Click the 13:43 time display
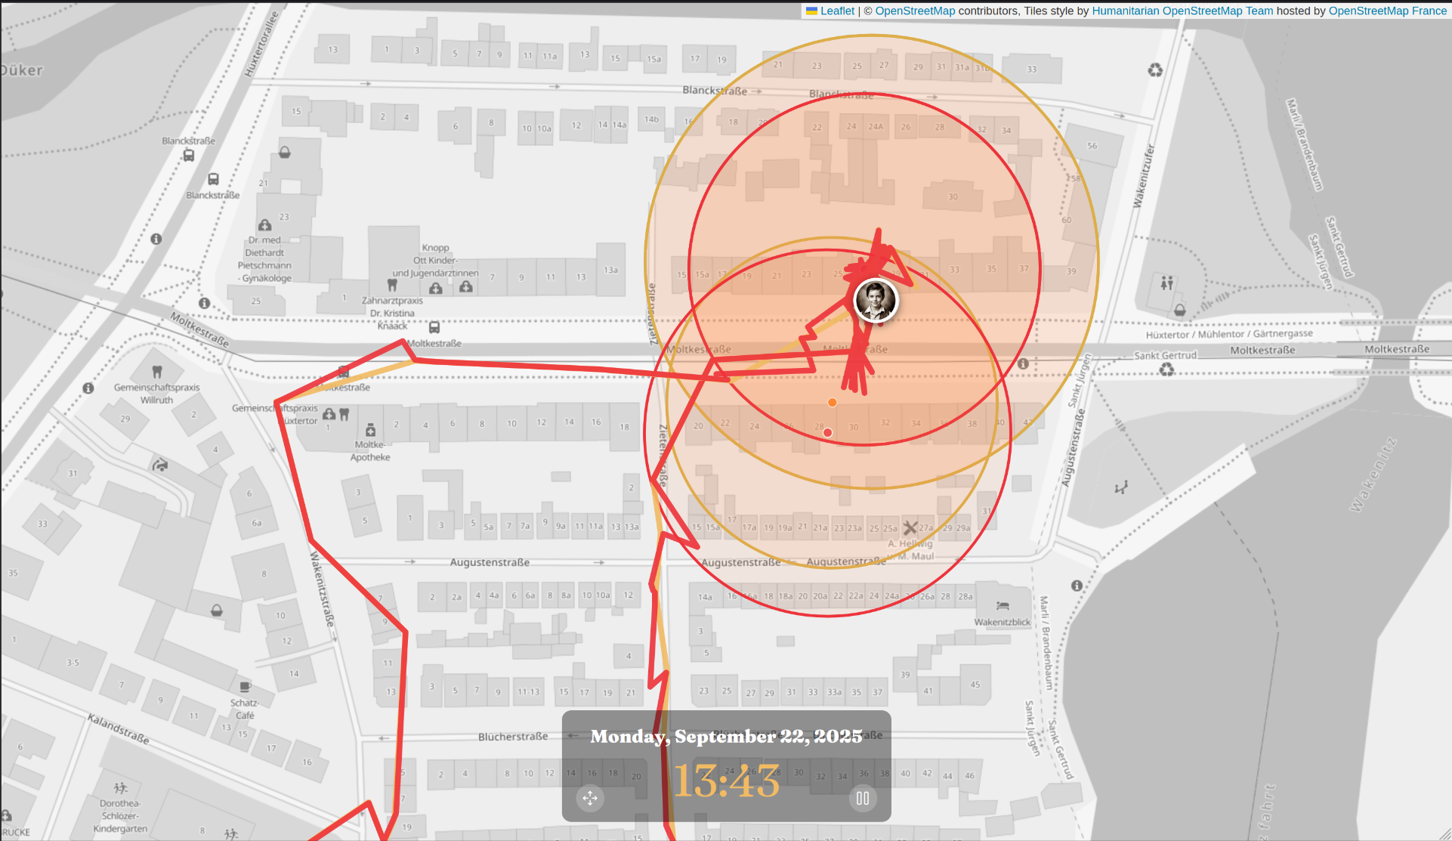Screen dimensions: 1452x841 click(726, 781)
